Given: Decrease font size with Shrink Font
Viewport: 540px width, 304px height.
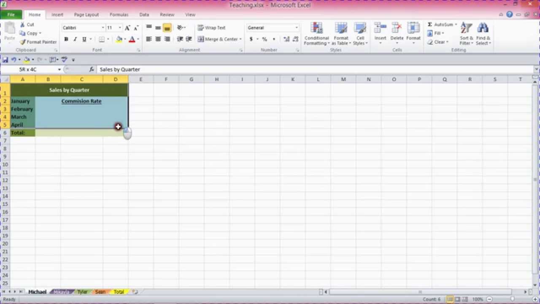Looking at the screenshot, I should coord(136,28).
